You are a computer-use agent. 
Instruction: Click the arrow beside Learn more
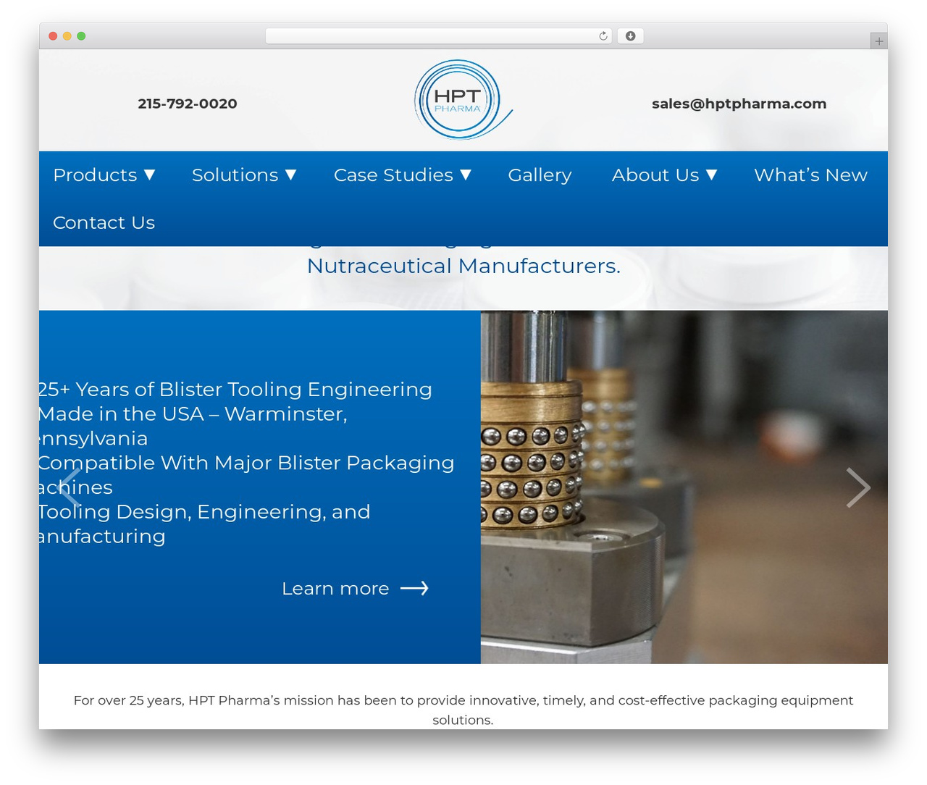tap(414, 589)
